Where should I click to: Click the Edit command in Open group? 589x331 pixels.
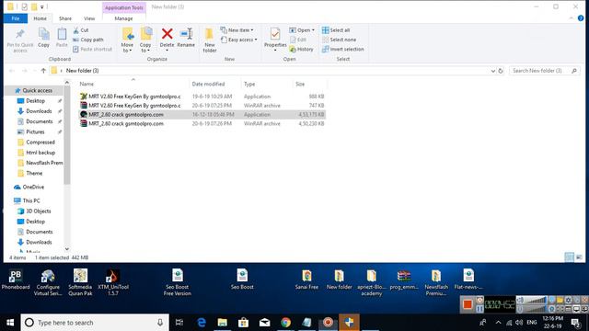click(x=298, y=40)
